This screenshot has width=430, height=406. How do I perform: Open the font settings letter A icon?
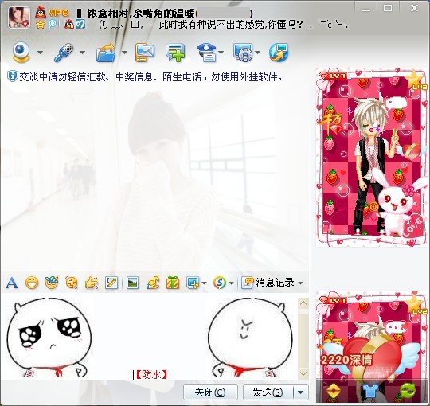point(12,283)
